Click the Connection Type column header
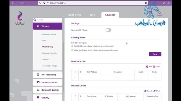The image size is (181, 101). [x=152, y=96]
